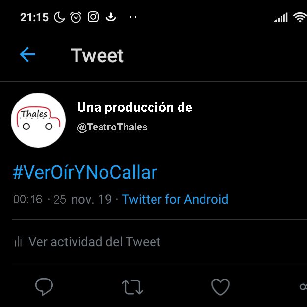This screenshot has height=307, width=307.
Task: Tap the download notification icon
Action: coord(111,17)
